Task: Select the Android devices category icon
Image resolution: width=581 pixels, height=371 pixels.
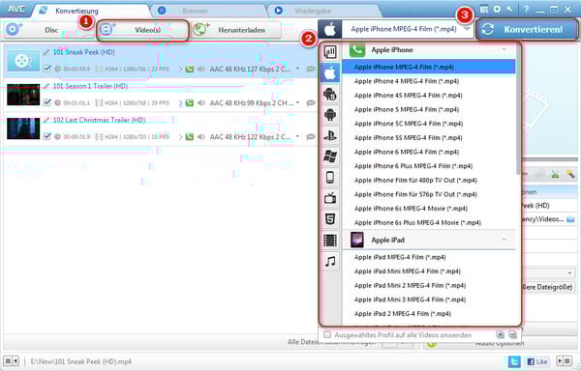Action: click(330, 115)
